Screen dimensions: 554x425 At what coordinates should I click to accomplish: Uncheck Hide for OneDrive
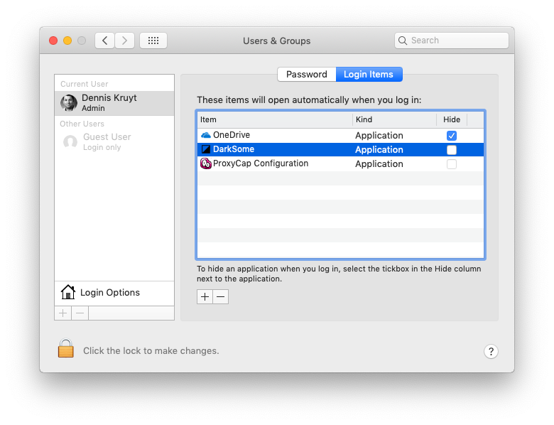click(x=452, y=136)
